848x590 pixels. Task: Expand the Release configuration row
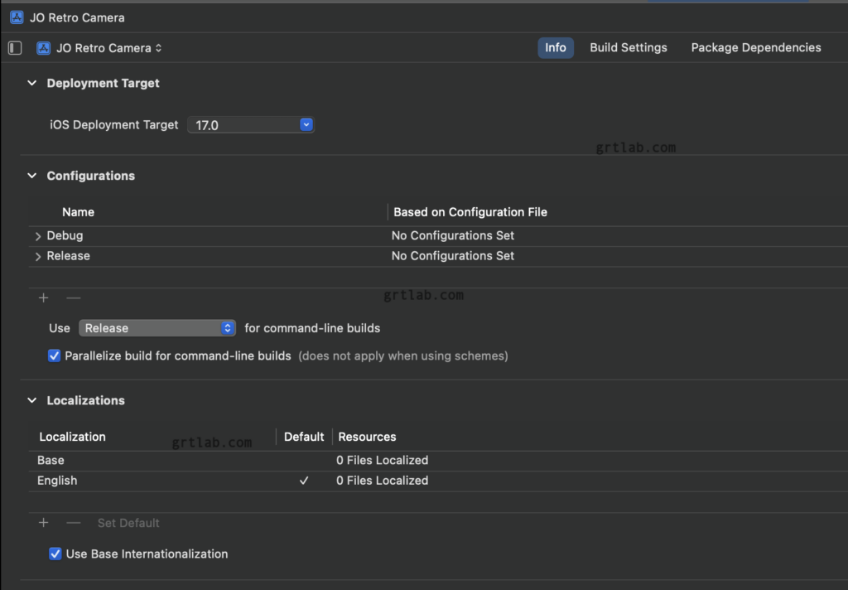38,257
